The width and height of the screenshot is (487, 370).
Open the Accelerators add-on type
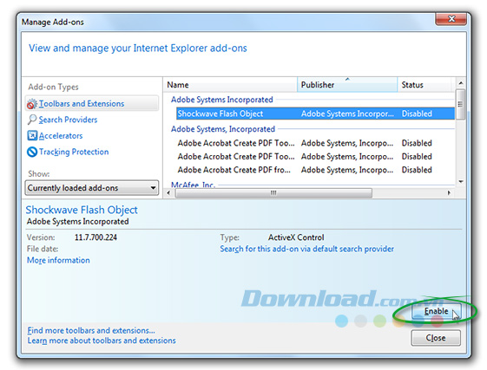tap(61, 136)
